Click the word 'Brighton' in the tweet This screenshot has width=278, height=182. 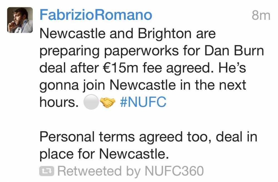(165, 34)
